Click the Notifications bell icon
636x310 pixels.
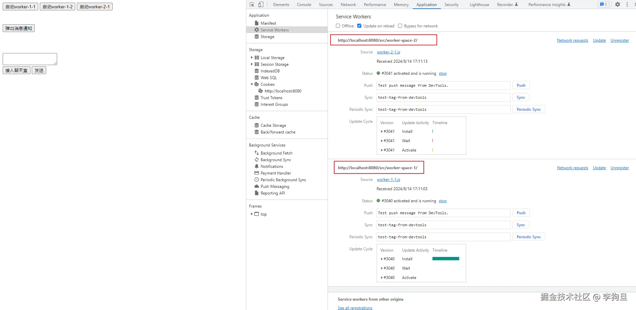point(257,166)
